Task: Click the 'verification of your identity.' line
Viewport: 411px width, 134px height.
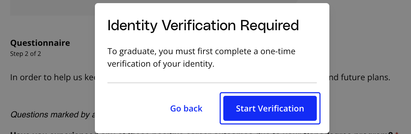Action: (x=161, y=64)
